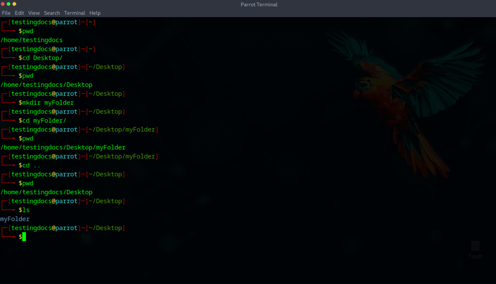
Task: Click the green cursor at the last prompt
Action: coord(24,237)
